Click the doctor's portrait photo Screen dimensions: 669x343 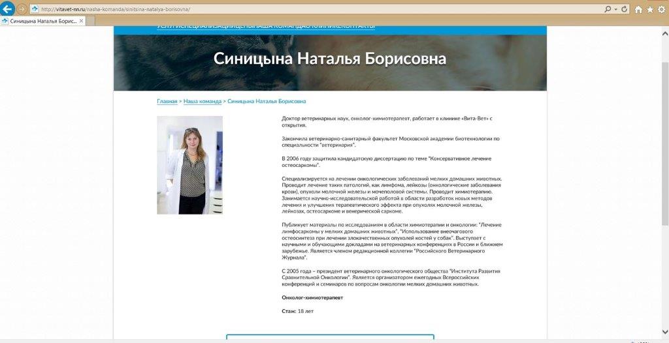[189, 165]
